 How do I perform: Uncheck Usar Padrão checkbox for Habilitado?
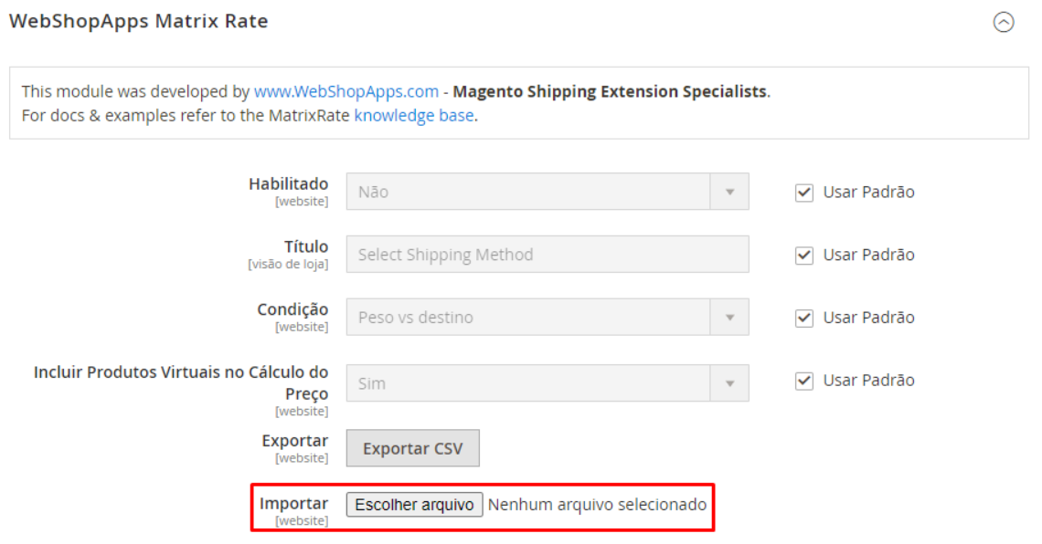804,193
